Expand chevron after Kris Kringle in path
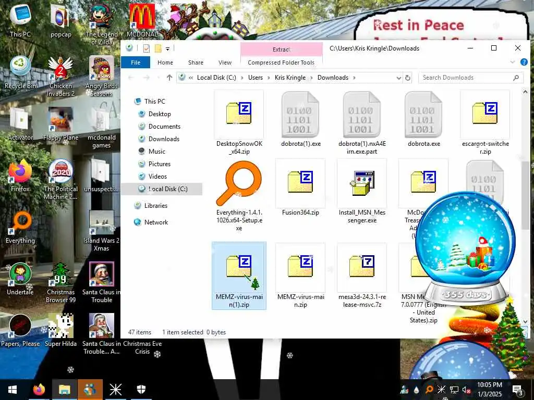Viewport: 534px width, 400px height. click(x=311, y=78)
